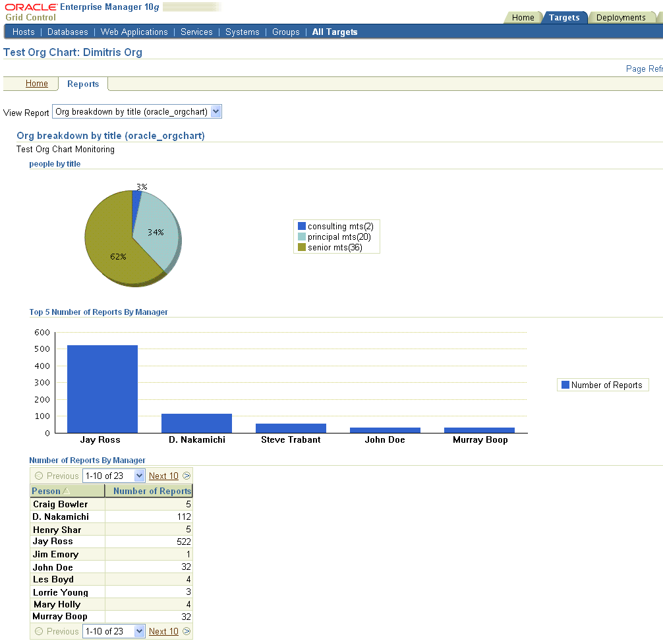Click the previous arrow icon above the table
Screen dimensions: 663x643
[x=38, y=476]
